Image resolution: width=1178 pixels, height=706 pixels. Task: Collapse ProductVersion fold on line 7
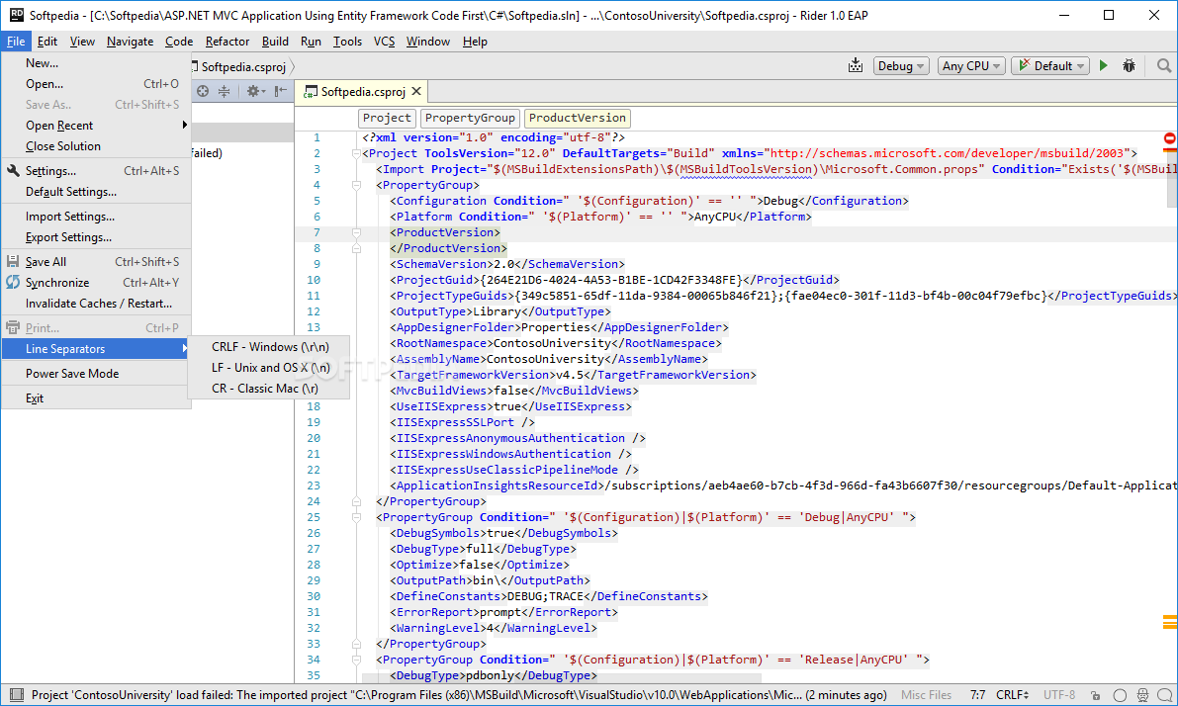pos(356,232)
